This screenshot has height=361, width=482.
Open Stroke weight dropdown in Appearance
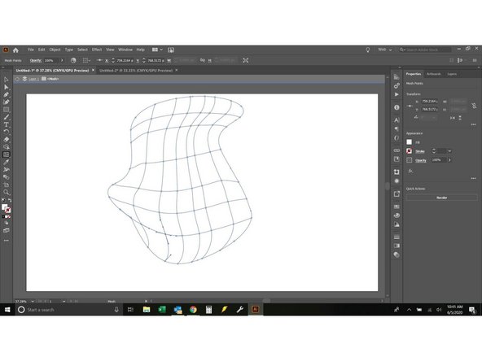click(449, 151)
